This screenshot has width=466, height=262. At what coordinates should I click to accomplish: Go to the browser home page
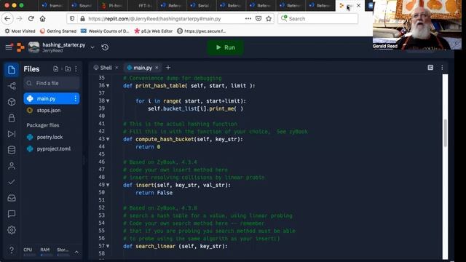tap(43, 19)
